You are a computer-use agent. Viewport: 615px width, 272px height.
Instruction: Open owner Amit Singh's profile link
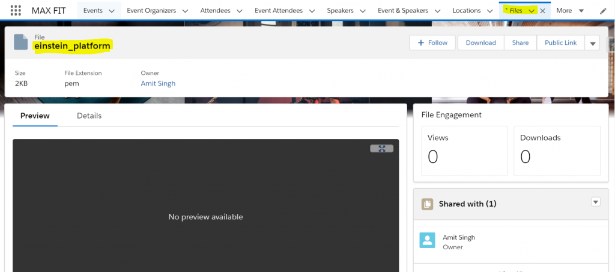(158, 83)
